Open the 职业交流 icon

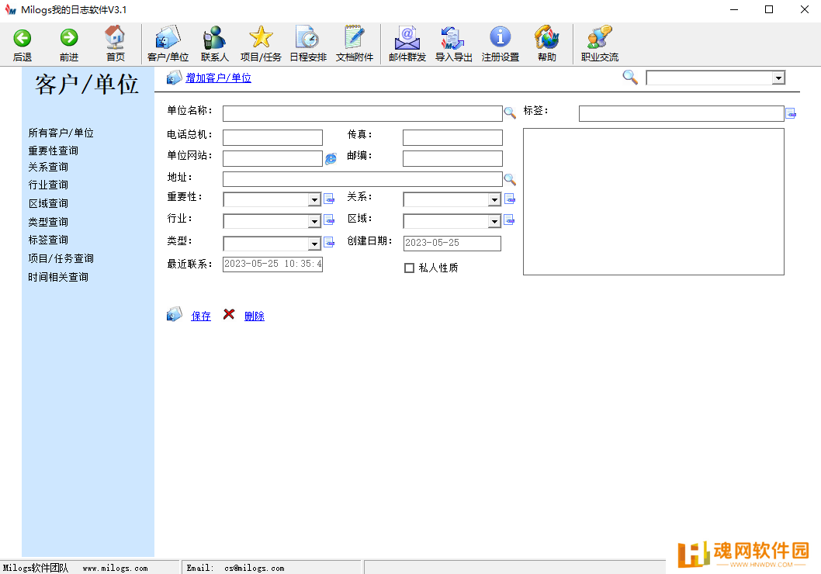point(600,38)
